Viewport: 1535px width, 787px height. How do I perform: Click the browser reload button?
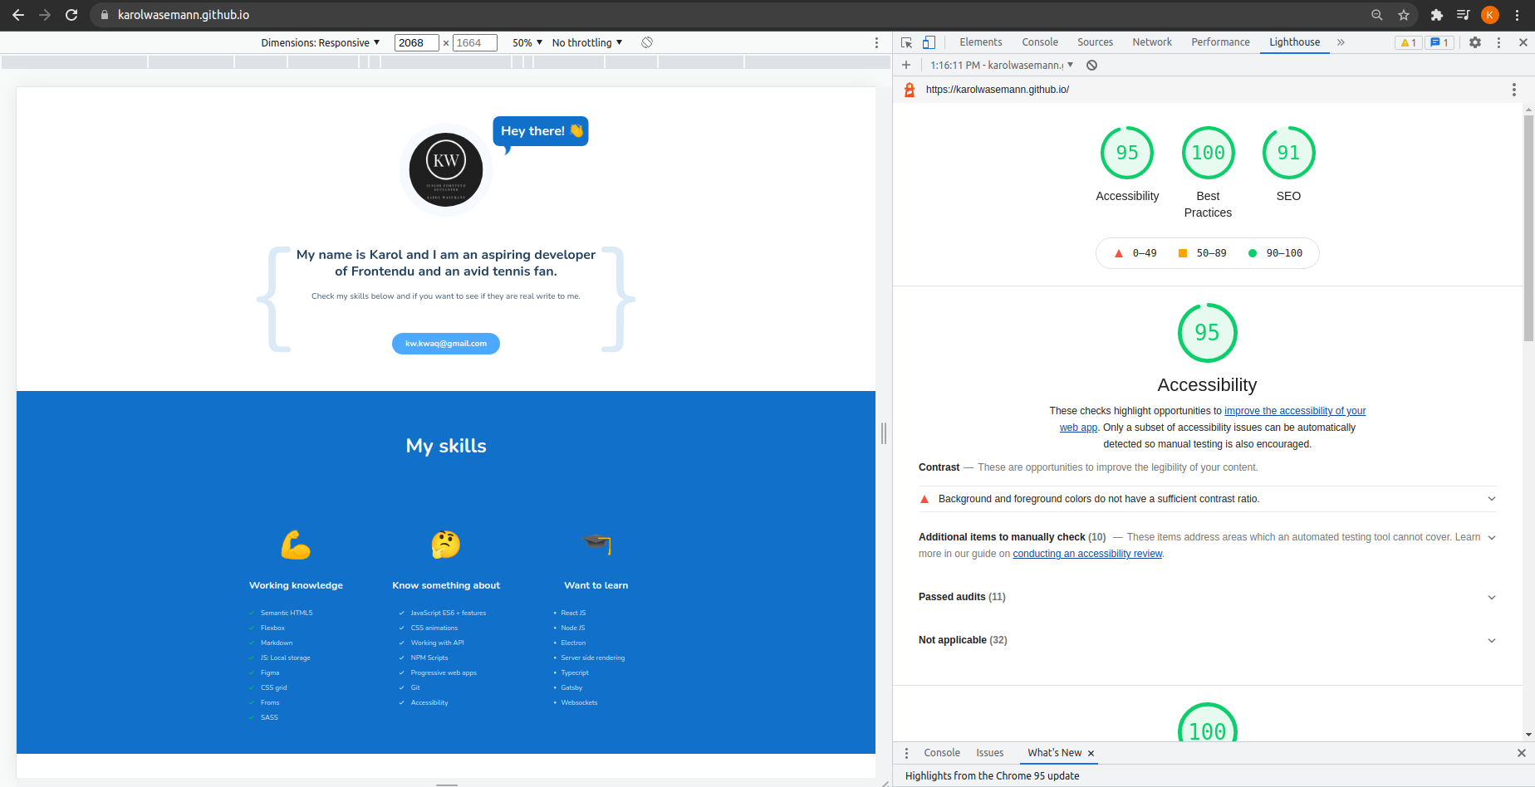71,15
